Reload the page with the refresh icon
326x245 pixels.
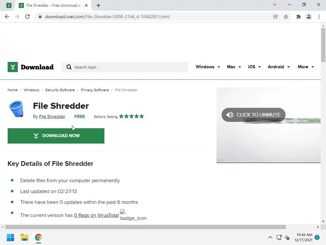click(x=27, y=17)
